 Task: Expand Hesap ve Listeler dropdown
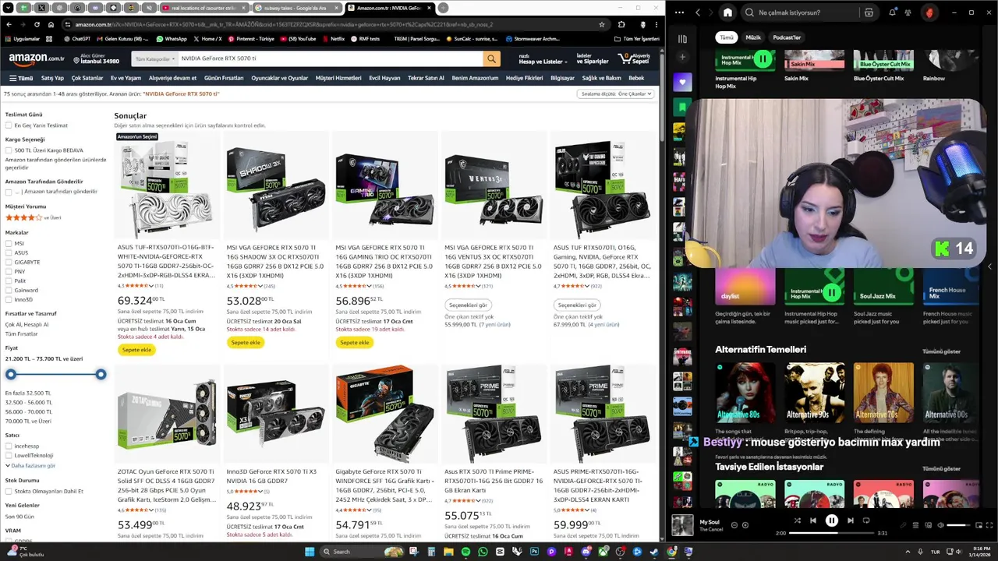coord(542,59)
